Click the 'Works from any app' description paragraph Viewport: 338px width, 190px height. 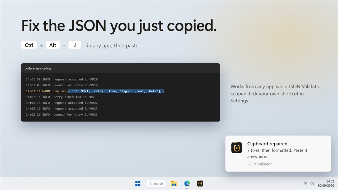pos(276,94)
